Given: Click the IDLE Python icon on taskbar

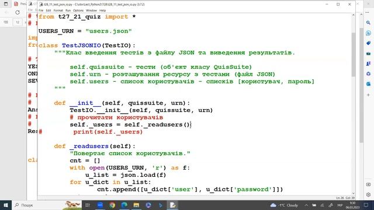Looking at the screenshot, I should click(x=172, y=205).
